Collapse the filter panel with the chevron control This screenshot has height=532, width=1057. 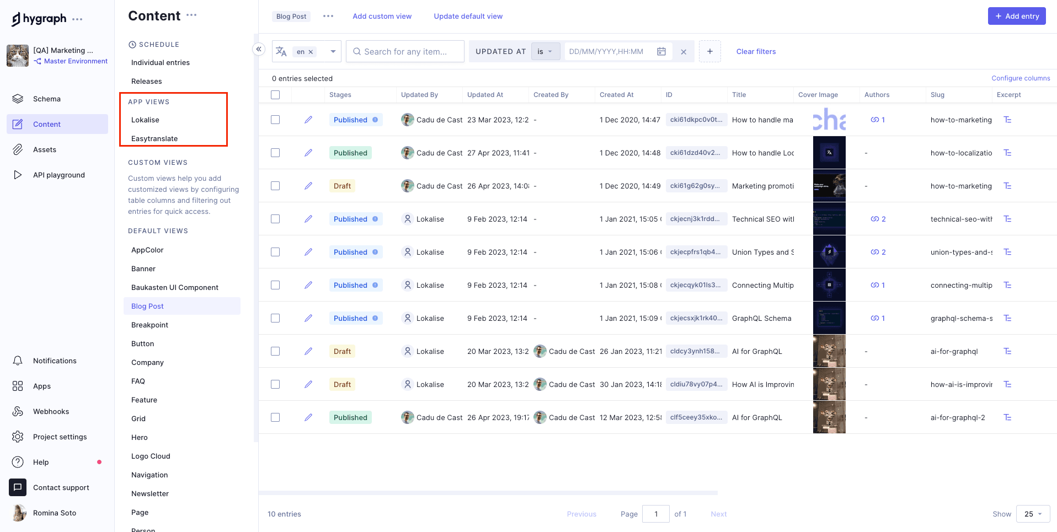pyautogui.click(x=259, y=49)
